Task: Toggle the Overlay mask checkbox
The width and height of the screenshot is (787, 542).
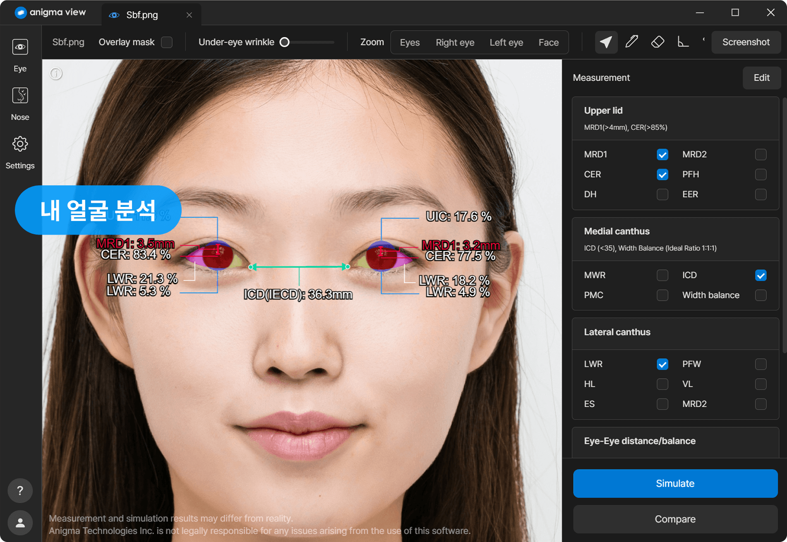Action: pyautogui.click(x=167, y=42)
